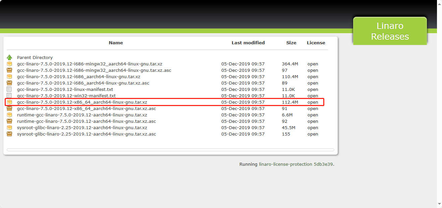This screenshot has width=442, height=208.
Task: Click the open license of linux-manifest.txt row
Action: [313, 89]
